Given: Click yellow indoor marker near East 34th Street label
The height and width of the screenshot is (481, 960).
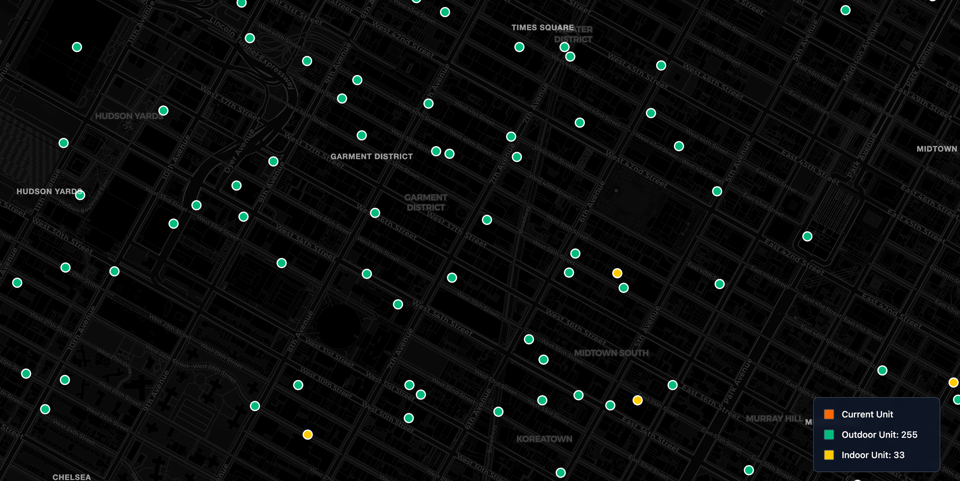Looking at the screenshot, I should 638,401.
